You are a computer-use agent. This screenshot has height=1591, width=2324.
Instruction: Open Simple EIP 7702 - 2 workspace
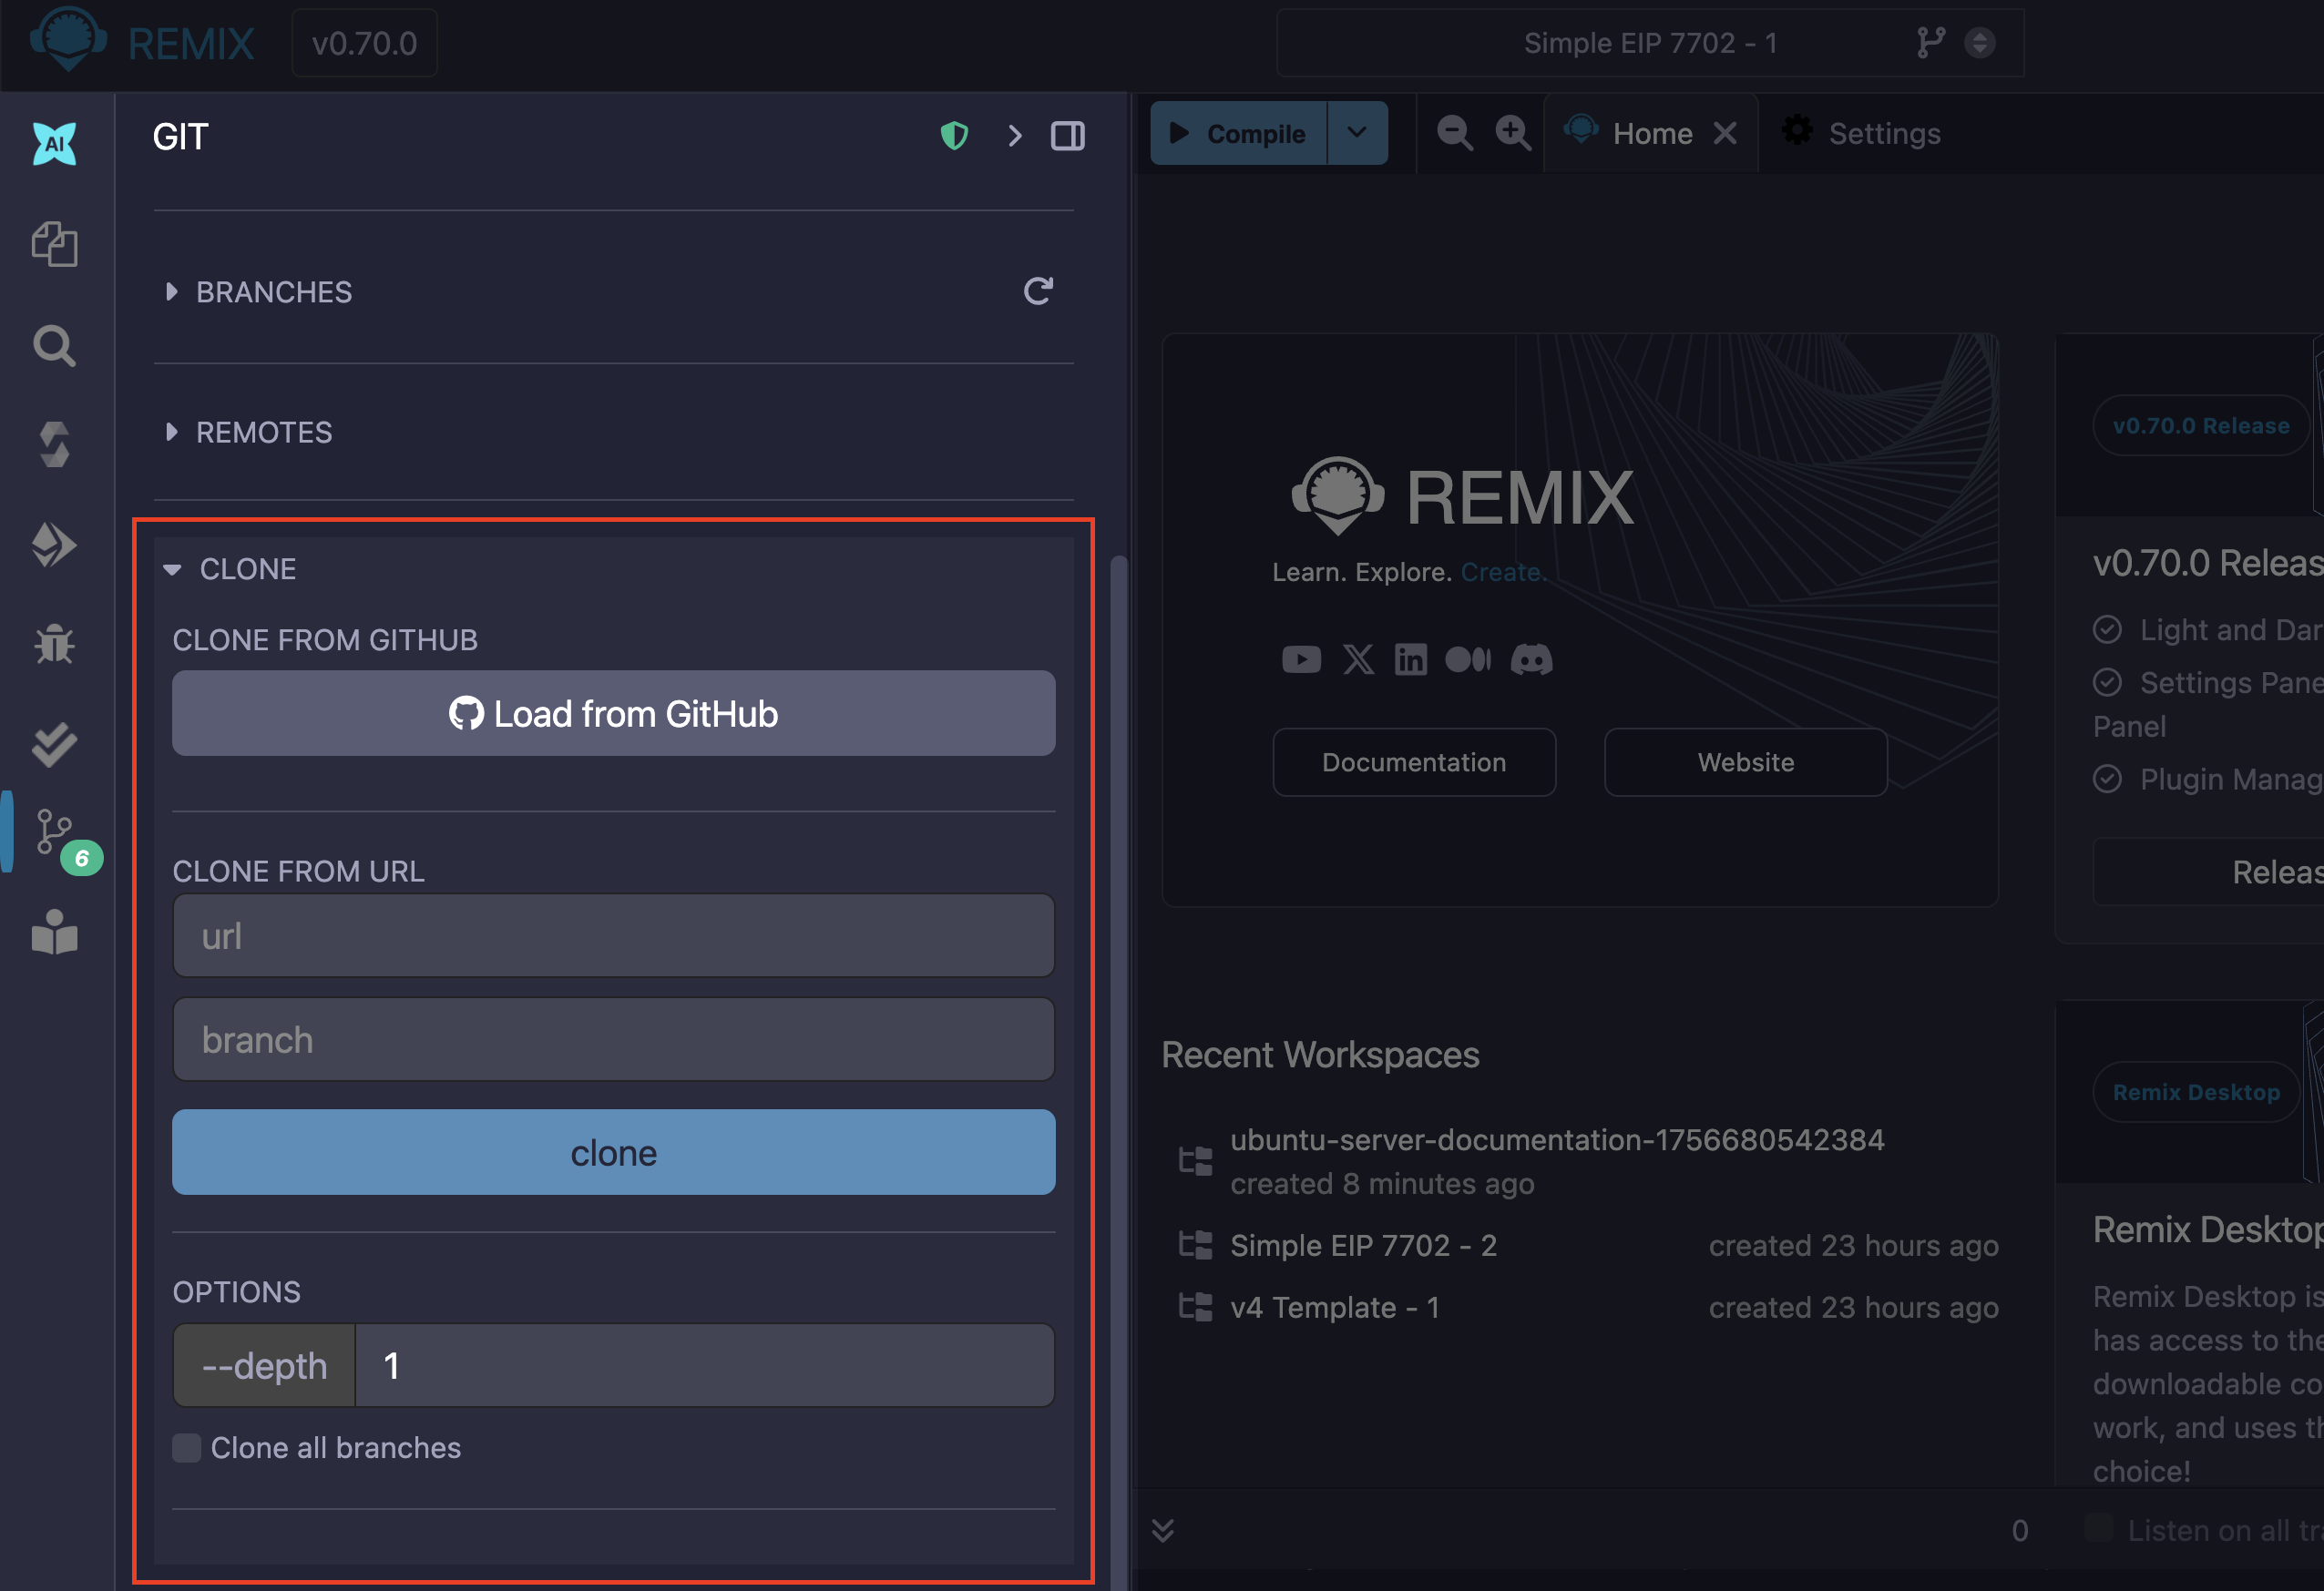1363,1245
